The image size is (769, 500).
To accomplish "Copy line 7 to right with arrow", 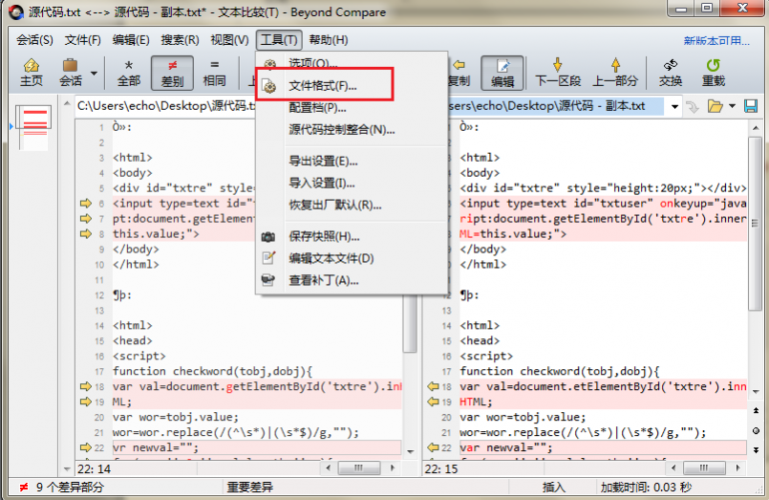I will pyautogui.click(x=86, y=218).
